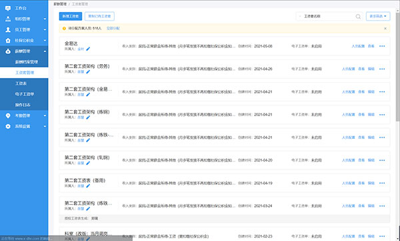This screenshot has height=241, width=400.
Task: Open more options dots for 第二套工资表（备用）
Action: coord(382,183)
